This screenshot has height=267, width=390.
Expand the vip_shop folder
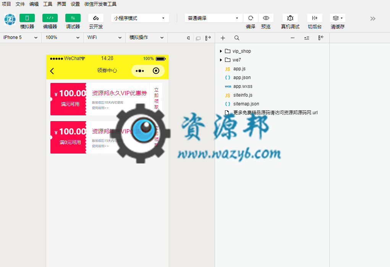pos(221,51)
